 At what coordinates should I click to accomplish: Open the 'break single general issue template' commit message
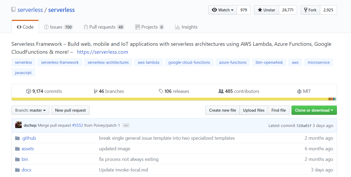coord(167,138)
